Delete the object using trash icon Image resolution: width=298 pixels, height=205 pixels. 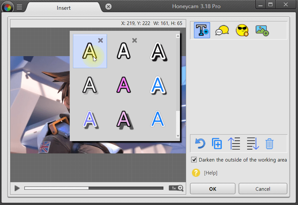pyautogui.click(x=269, y=143)
